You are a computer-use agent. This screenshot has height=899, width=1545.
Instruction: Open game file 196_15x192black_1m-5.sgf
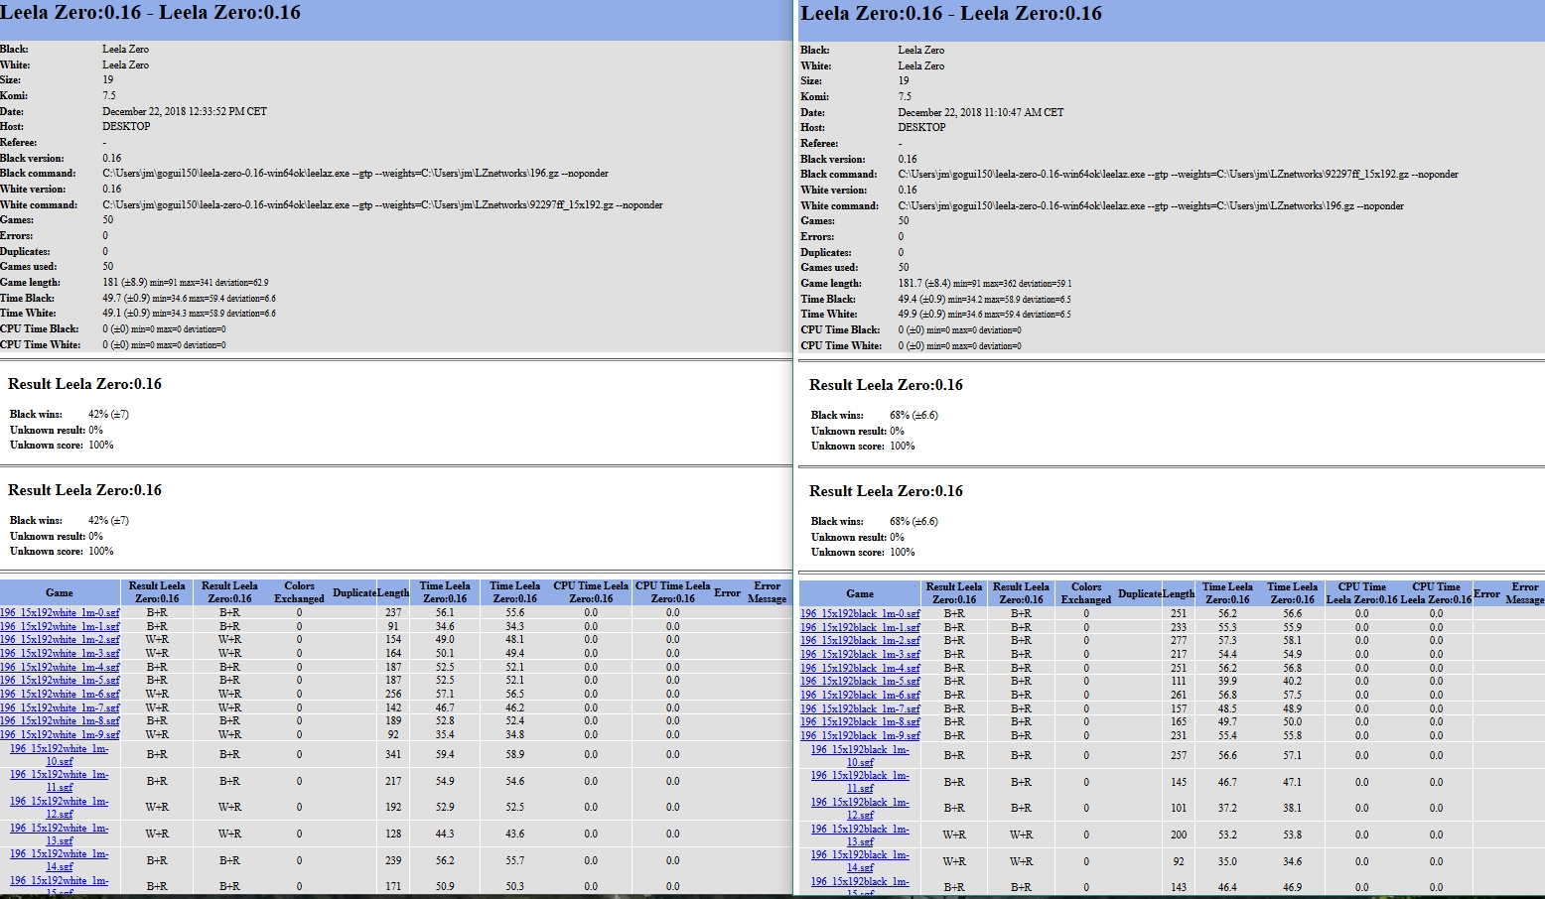coord(860,682)
